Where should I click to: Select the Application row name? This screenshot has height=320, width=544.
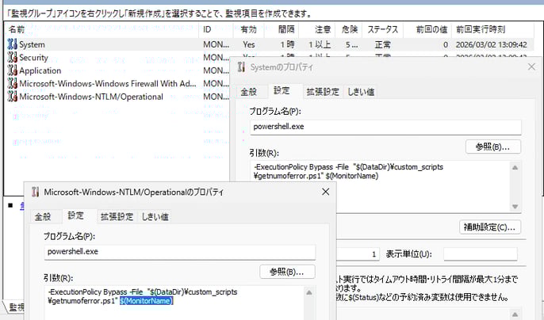pos(40,70)
